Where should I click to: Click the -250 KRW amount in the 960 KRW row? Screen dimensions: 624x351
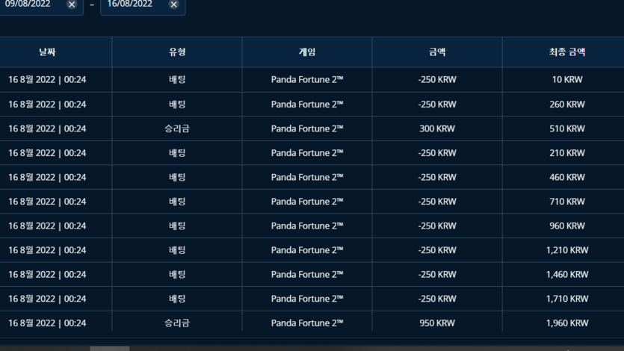(437, 226)
